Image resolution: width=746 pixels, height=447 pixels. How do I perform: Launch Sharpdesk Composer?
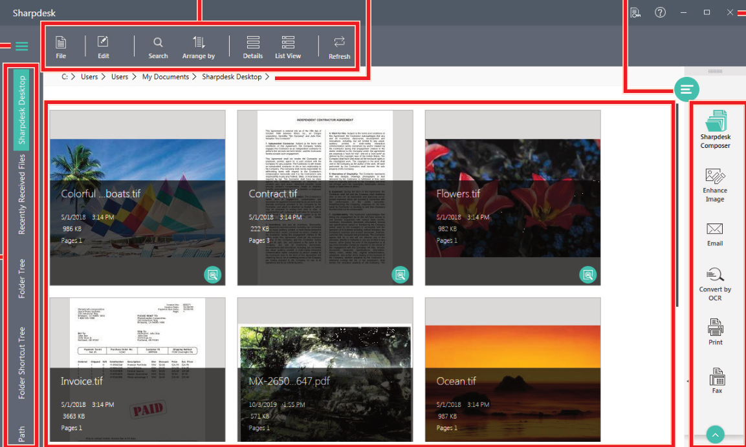click(715, 129)
